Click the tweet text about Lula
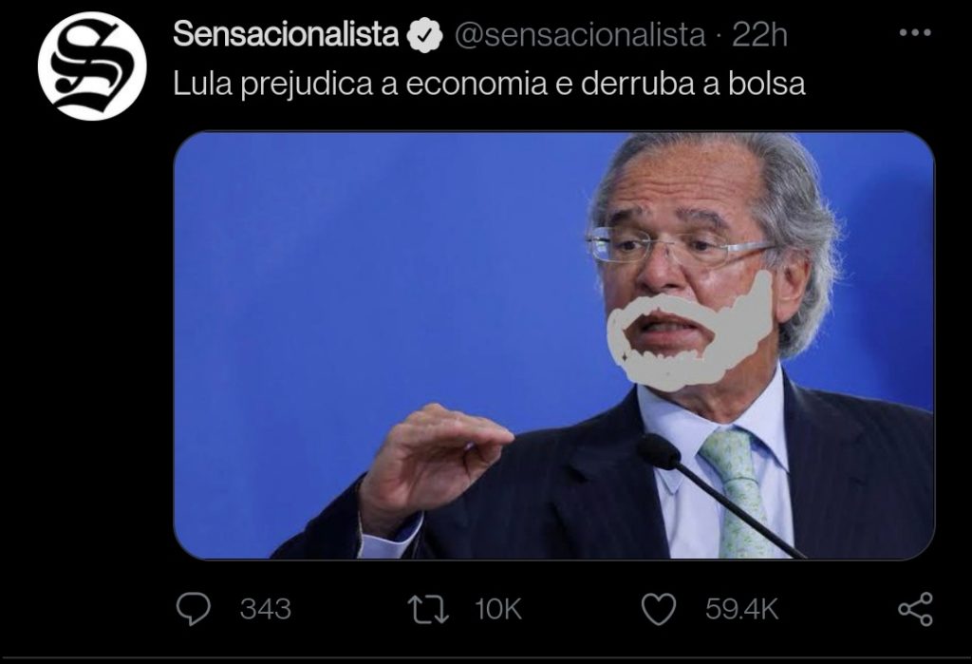This screenshot has height=664, width=972. [x=489, y=84]
